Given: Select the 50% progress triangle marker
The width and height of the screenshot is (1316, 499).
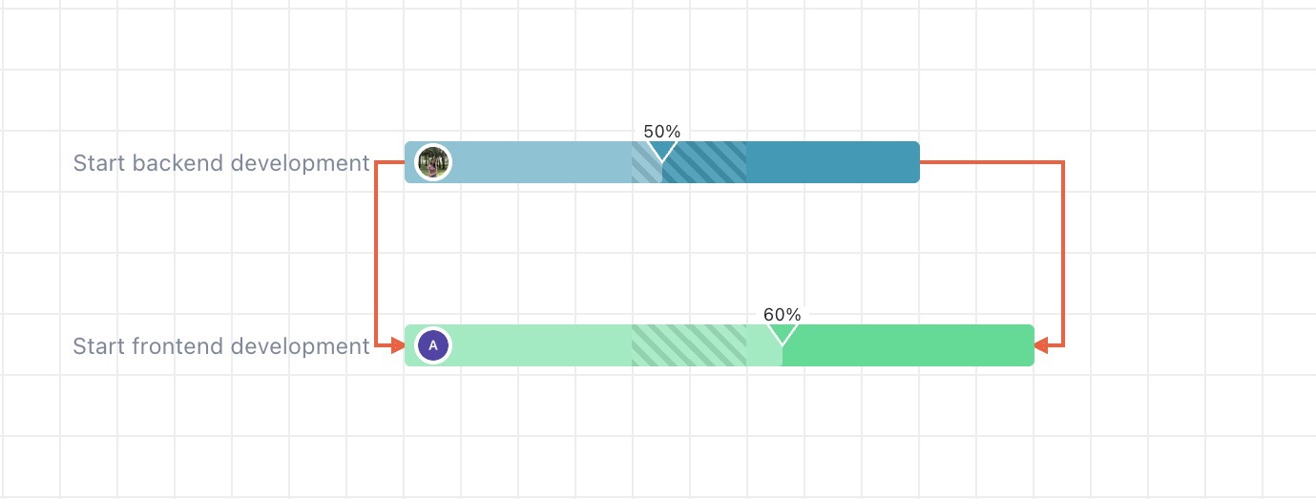Looking at the screenshot, I should [661, 151].
